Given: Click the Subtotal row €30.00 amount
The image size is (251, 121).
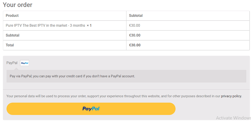Looking at the screenshot, I should (135, 35).
